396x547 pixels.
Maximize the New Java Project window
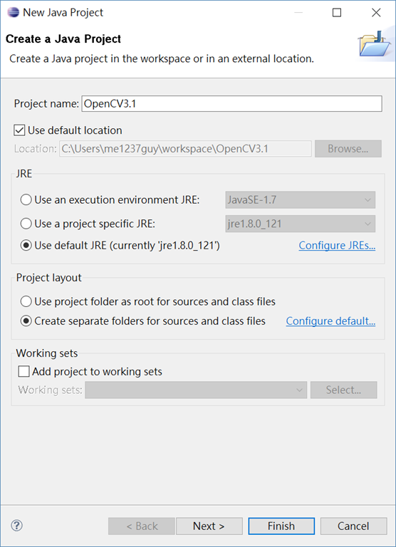pos(337,13)
